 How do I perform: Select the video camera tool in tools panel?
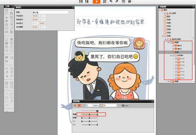pyautogui.click(x=6, y=21)
